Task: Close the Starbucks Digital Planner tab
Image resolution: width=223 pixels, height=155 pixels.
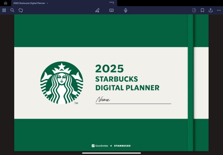Action: tap(113, 3)
